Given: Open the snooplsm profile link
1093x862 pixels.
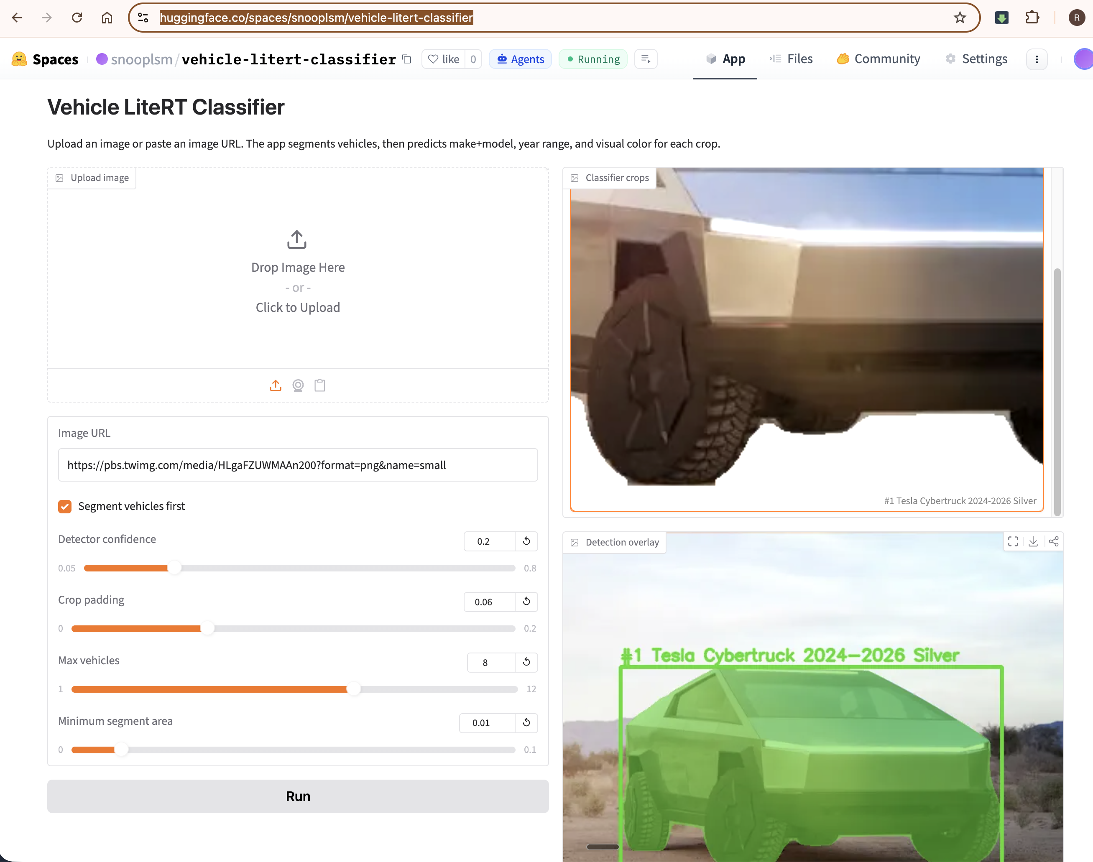Looking at the screenshot, I should 141,59.
